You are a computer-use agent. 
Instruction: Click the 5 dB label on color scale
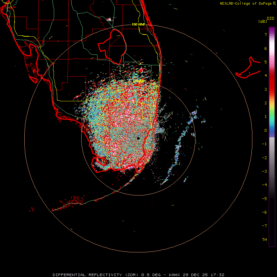point(266,62)
